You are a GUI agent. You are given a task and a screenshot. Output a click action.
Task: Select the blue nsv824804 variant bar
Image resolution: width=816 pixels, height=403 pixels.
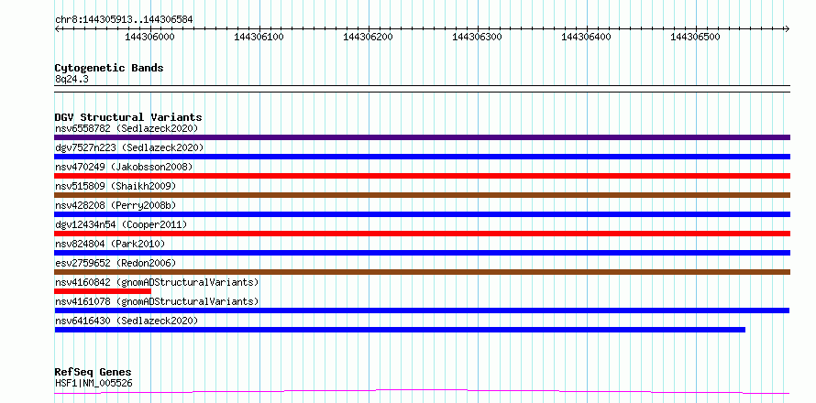[422, 253]
